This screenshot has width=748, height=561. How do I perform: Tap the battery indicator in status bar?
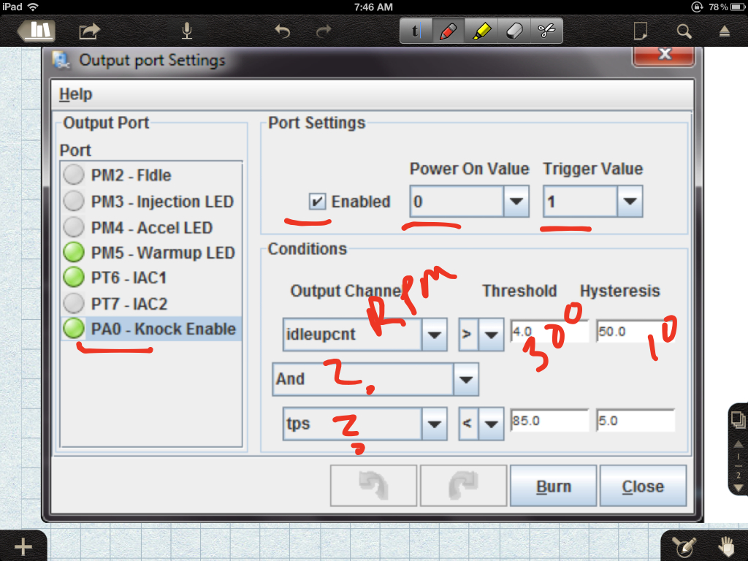pos(737,7)
